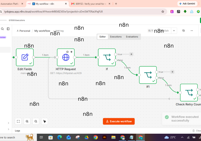Open the green arrow download extension

(185, 12)
